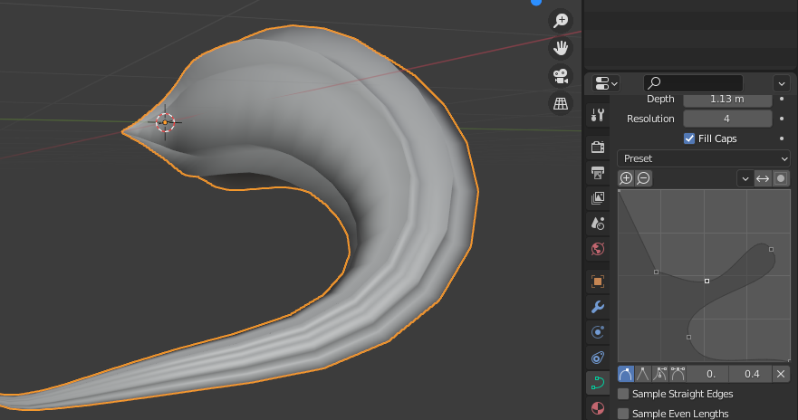Image resolution: width=798 pixels, height=420 pixels.
Task: Open the profile tools dropdown arrow
Action: 745,178
